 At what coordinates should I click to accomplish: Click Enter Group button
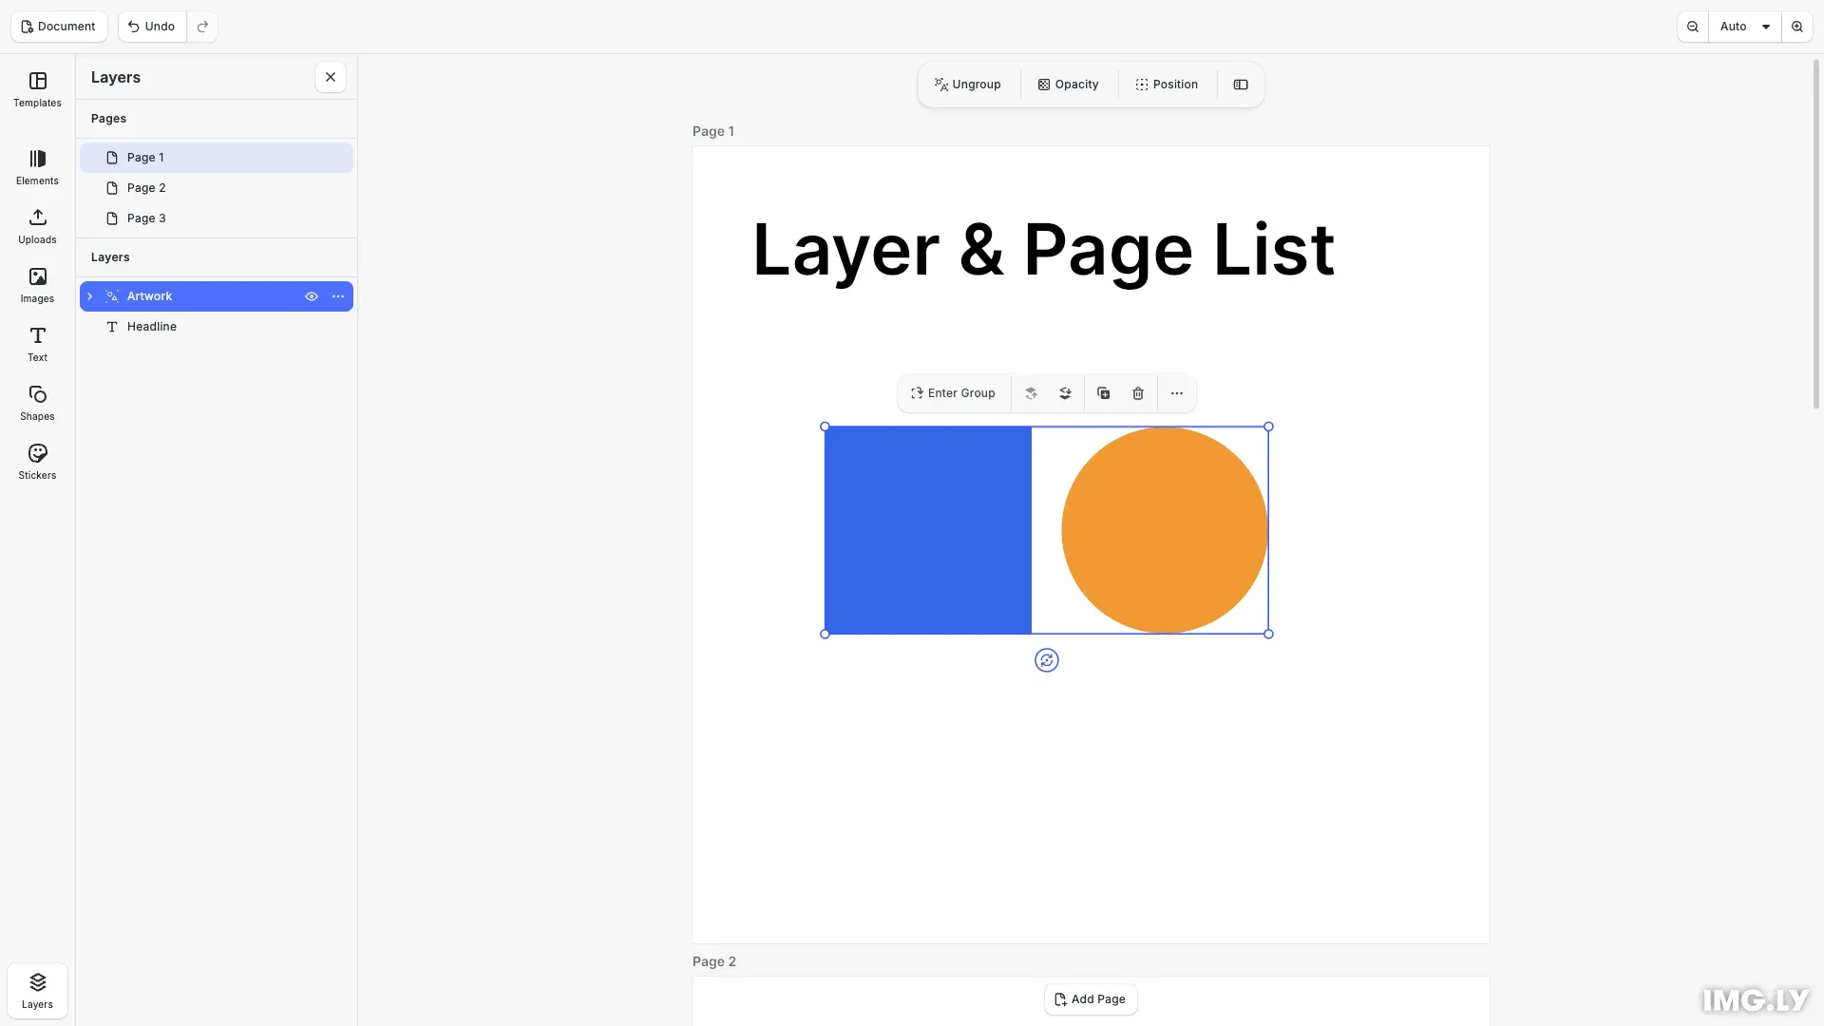click(954, 393)
